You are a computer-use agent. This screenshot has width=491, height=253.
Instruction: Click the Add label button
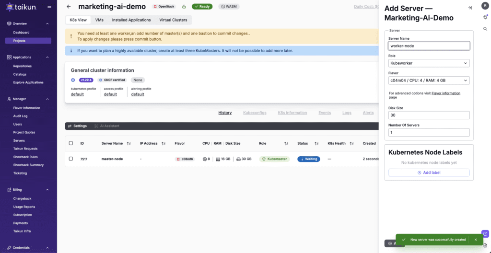tap(429, 172)
